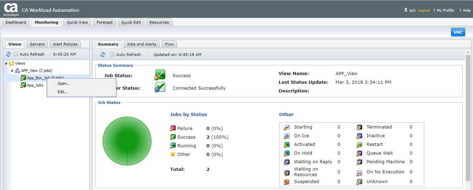
Task: Select APP_View (2 jobs) in the tree
Action: coord(36,70)
